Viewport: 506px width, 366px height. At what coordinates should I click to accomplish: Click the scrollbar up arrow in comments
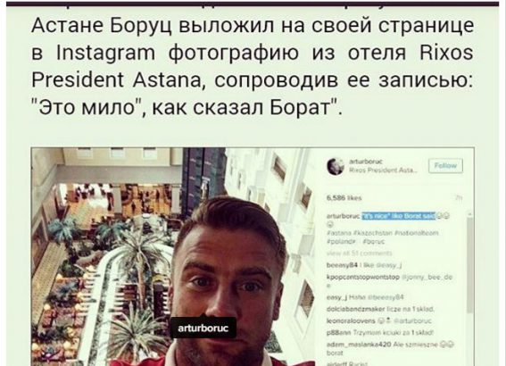coord(469,214)
